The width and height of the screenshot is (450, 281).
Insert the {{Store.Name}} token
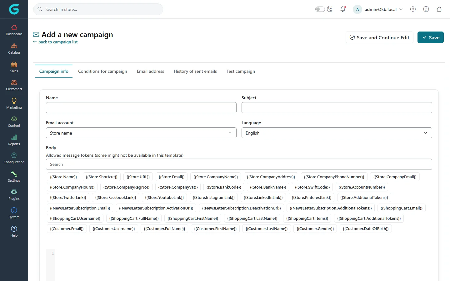coord(63,177)
